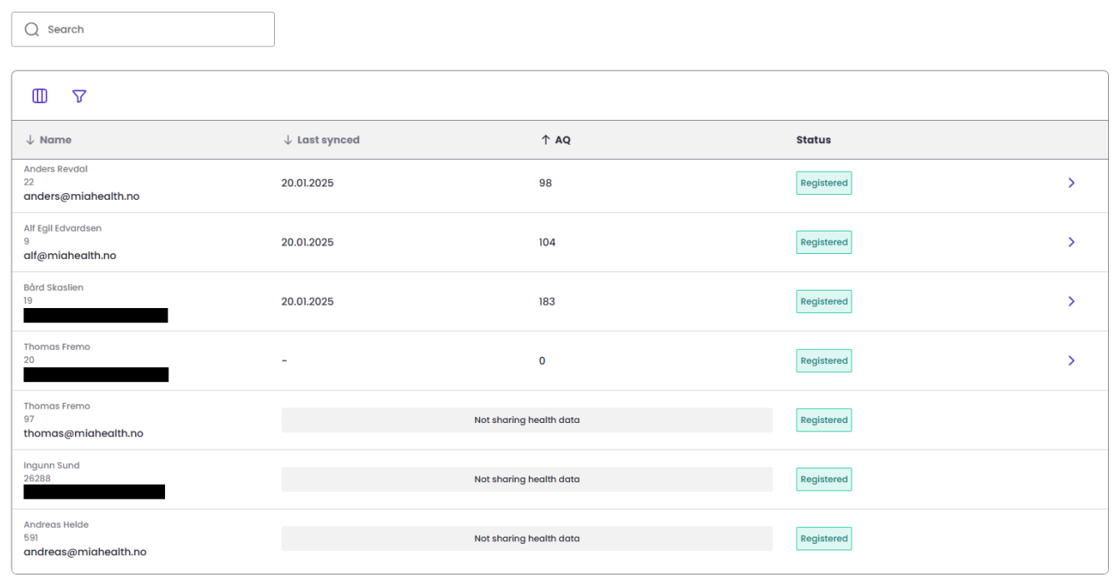This screenshot has width=1119, height=582.
Task: Click the Status column header
Action: pyautogui.click(x=813, y=140)
